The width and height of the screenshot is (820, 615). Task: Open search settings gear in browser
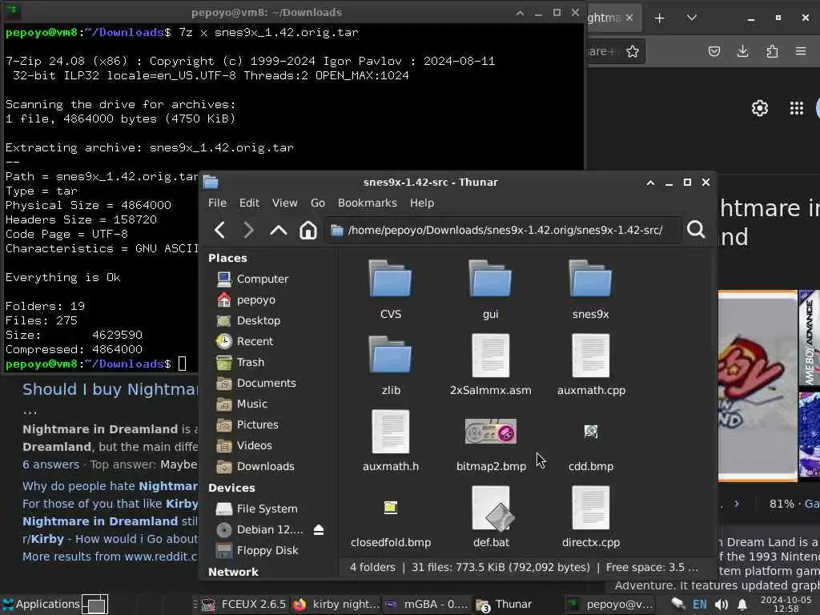(759, 108)
